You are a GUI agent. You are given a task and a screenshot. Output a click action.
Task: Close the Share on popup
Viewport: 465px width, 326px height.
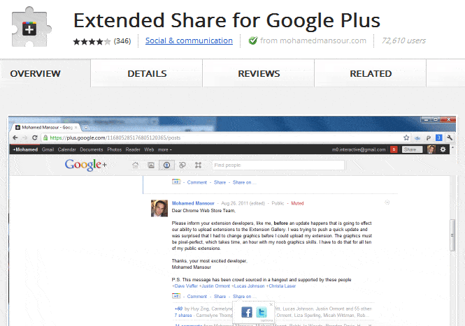click(x=271, y=304)
